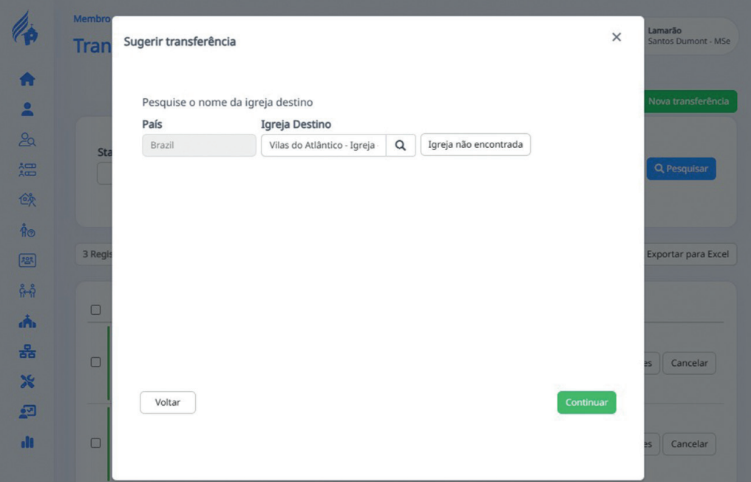Click the País field showing Brazil
751x482 pixels.
[x=199, y=146]
